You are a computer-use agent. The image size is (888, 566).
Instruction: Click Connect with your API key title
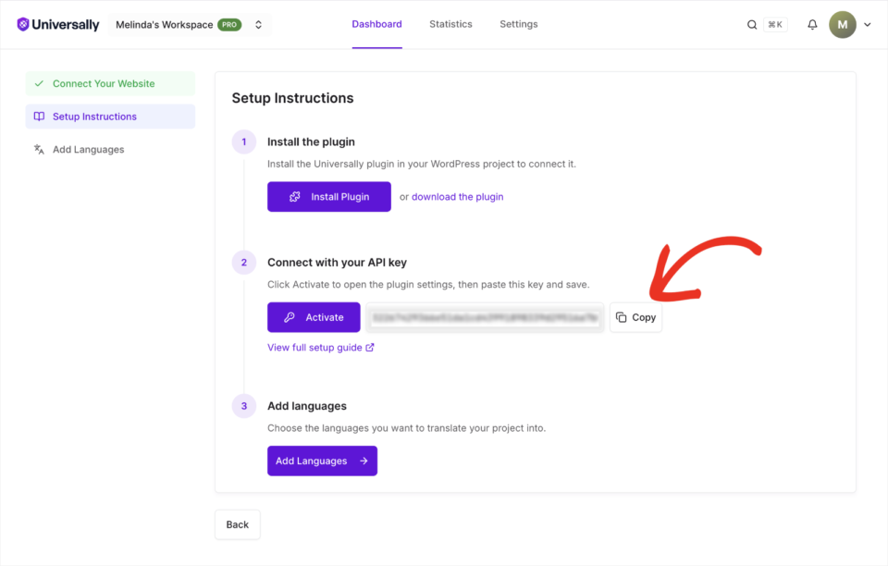tap(337, 262)
